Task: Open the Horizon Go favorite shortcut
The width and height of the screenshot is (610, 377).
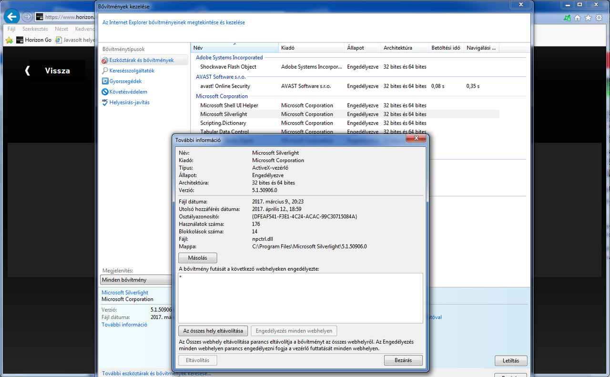Action: point(34,40)
